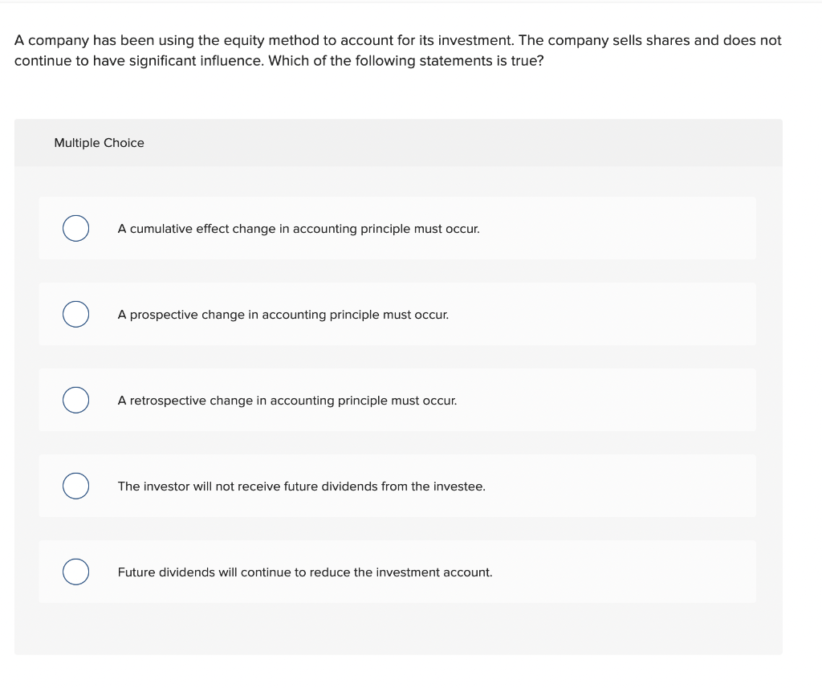Select the radio button for prospective change
822x688 pixels.
[75, 314]
